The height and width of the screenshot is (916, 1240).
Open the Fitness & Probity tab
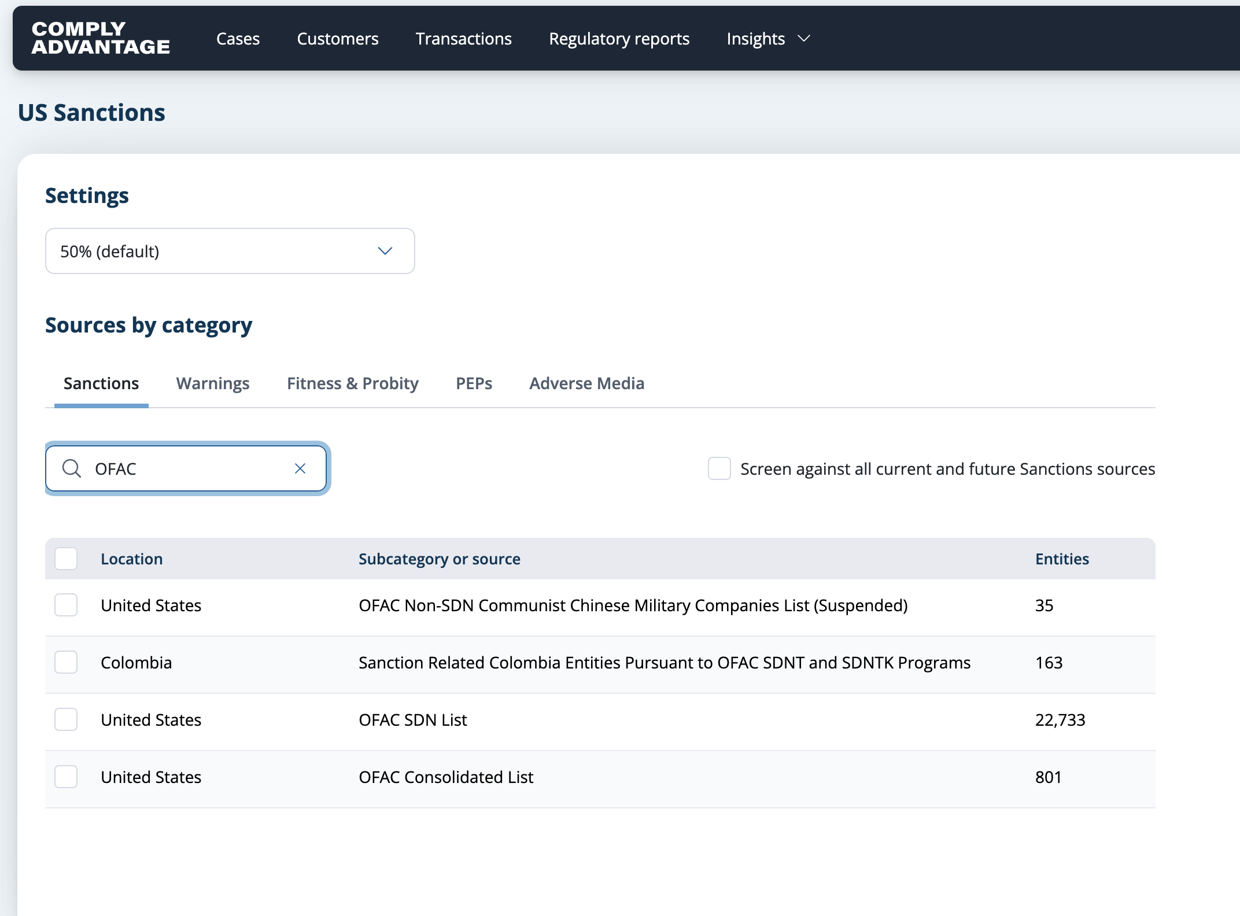[x=353, y=383]
